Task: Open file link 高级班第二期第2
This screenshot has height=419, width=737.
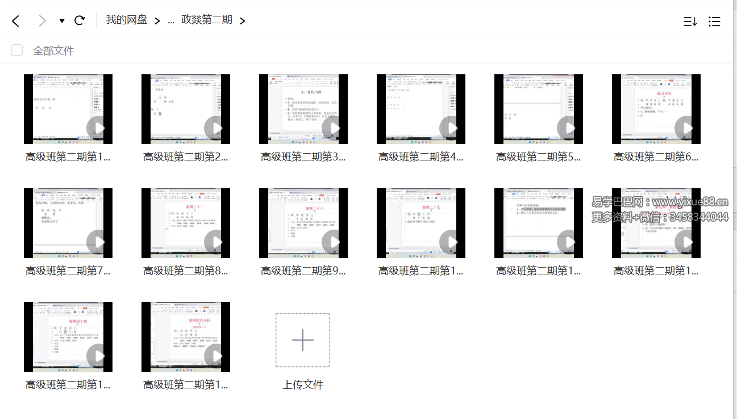Action: click(x=185, y=157)
